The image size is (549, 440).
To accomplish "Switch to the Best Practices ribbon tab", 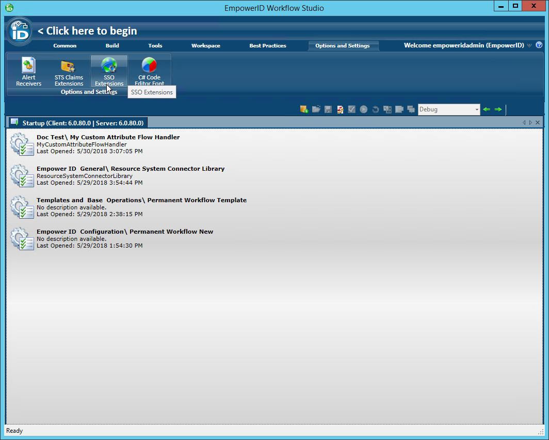I will 267,45.
